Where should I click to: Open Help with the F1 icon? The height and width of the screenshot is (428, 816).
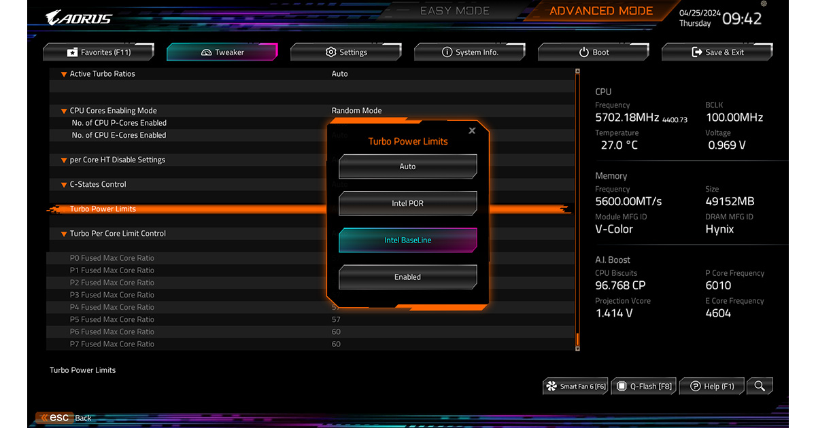tap(711, 386)
